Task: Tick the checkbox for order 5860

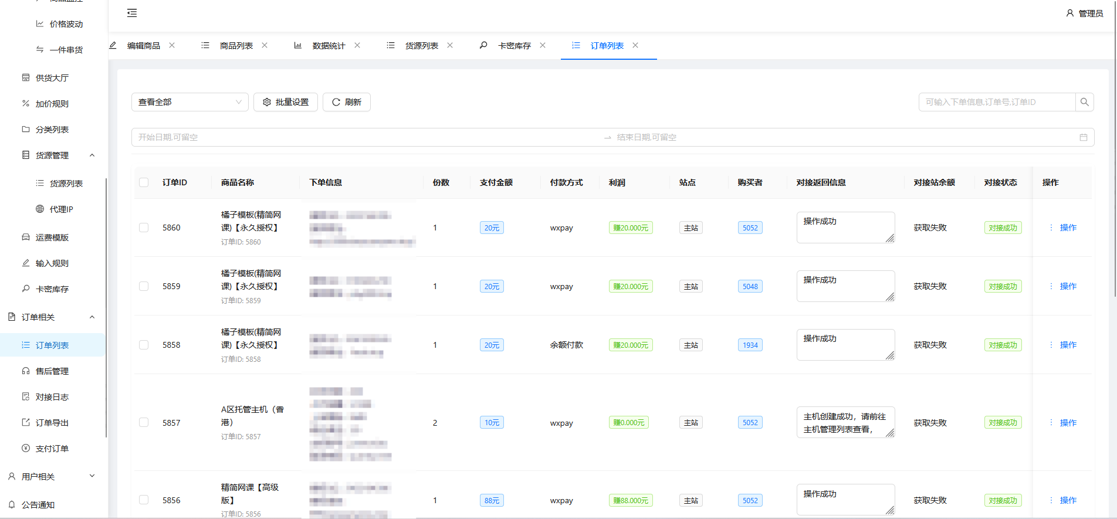Action: (x=144, y=228)
